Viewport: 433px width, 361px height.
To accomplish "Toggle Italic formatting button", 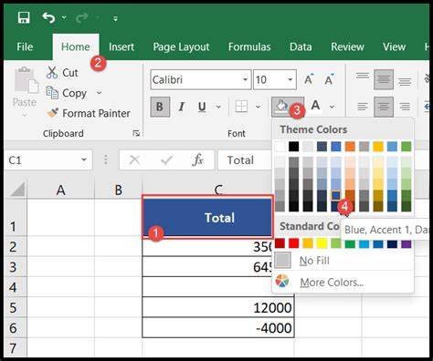I will coord(182,107).
